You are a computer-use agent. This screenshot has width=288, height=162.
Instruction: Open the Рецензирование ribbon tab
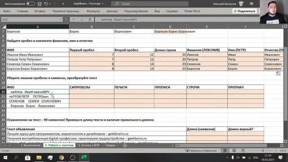136,11
